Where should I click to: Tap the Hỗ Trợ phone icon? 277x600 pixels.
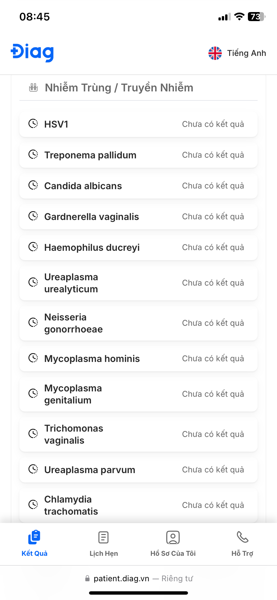pyautogui.click(x=242, y=537)
